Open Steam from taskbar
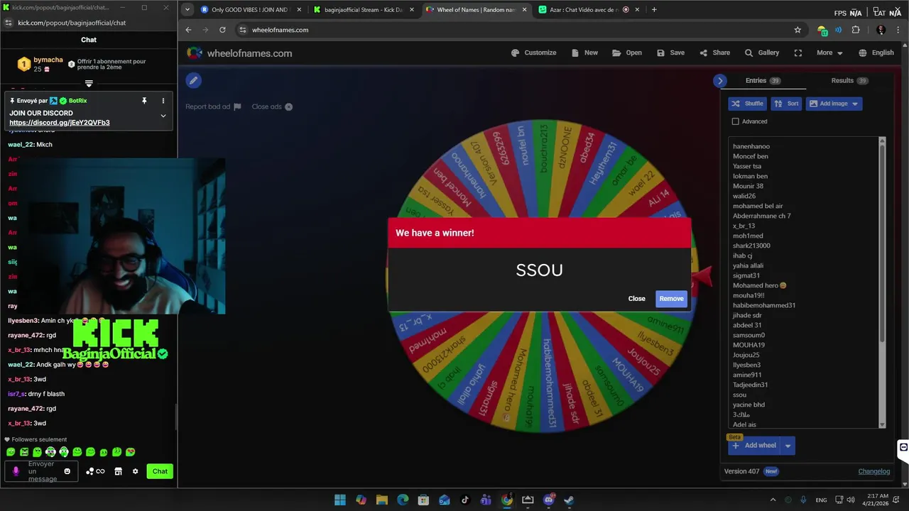This screenshot has height=511, width=909. tap(569, 500)
